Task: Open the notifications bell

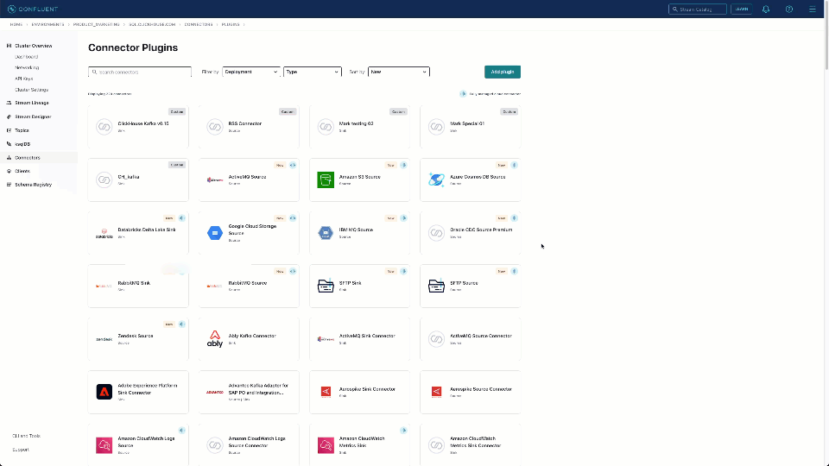Action: point(765,9)
